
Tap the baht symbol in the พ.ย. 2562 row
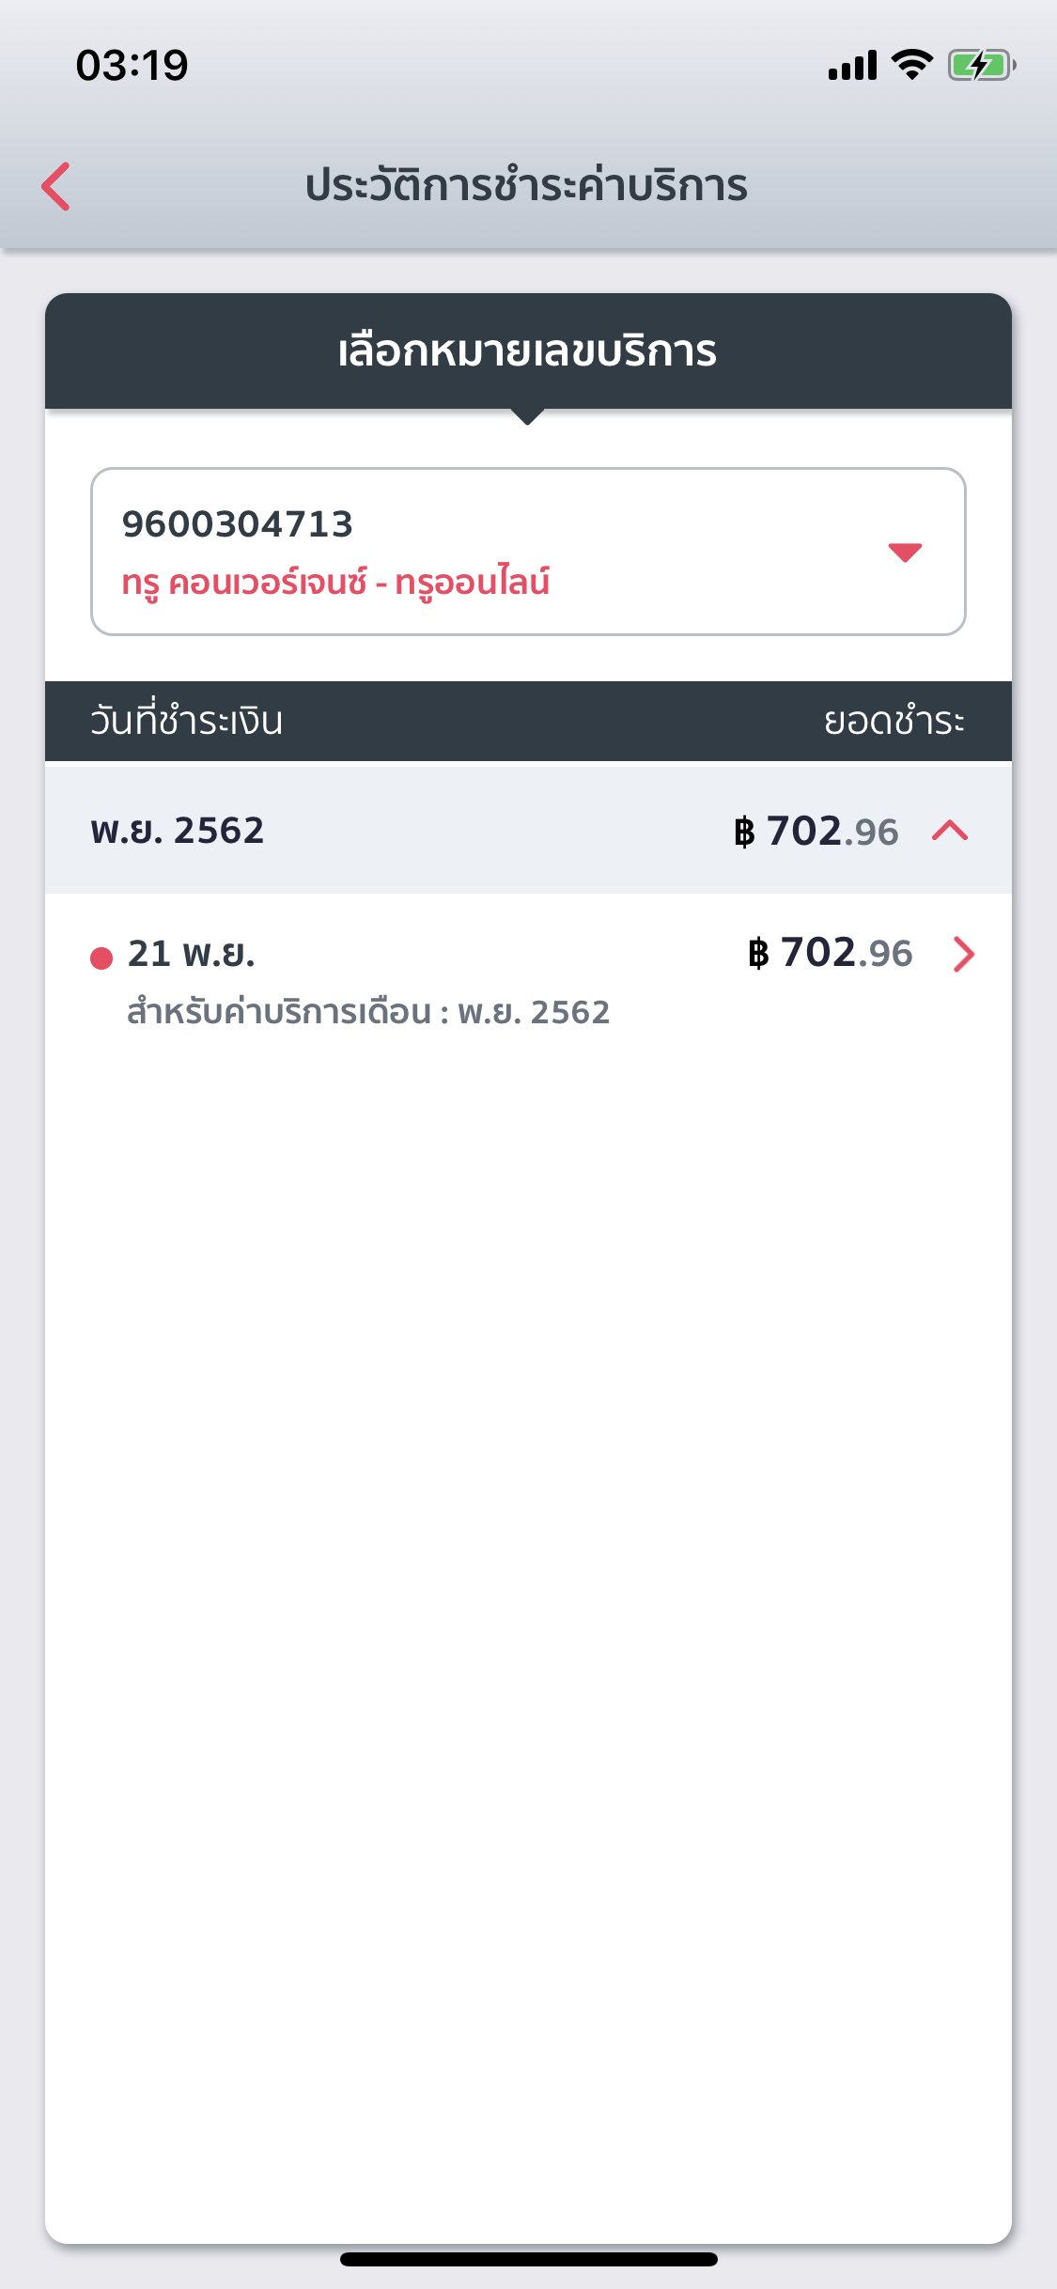tap(744, 832)
